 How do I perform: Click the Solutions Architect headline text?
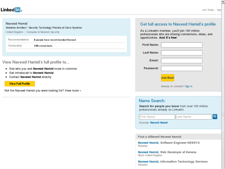44,28
